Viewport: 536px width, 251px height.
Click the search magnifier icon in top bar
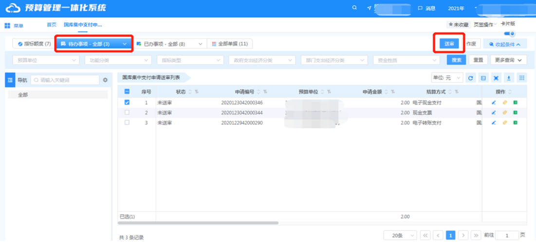point(354,8)
